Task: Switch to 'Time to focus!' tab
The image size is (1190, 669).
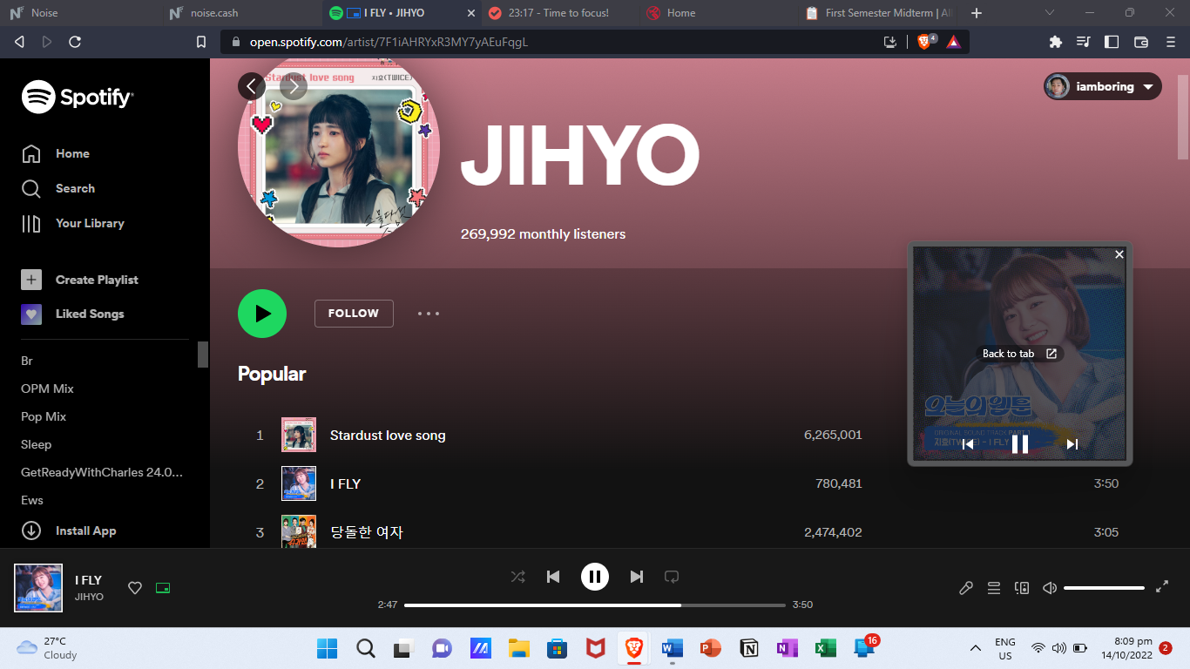Action: click(x=558, y=13)
